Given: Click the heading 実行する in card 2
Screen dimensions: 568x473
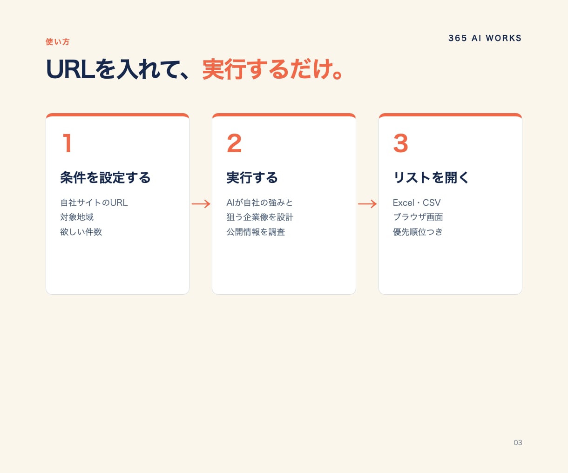Looking at the screenshot, I should click(x=252, y=178).
